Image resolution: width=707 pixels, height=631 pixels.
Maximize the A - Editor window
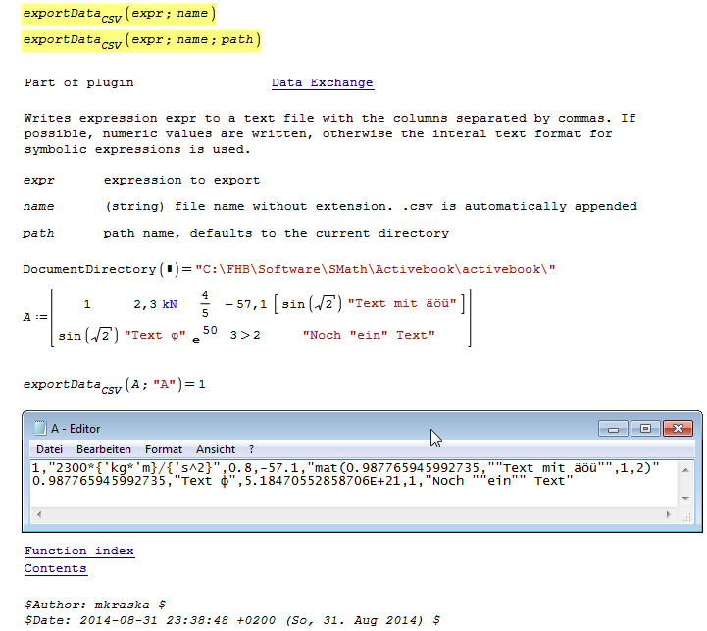click(644, 428)
